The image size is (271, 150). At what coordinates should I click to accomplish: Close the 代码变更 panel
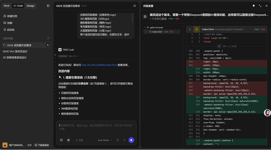[x=267, y=6]
